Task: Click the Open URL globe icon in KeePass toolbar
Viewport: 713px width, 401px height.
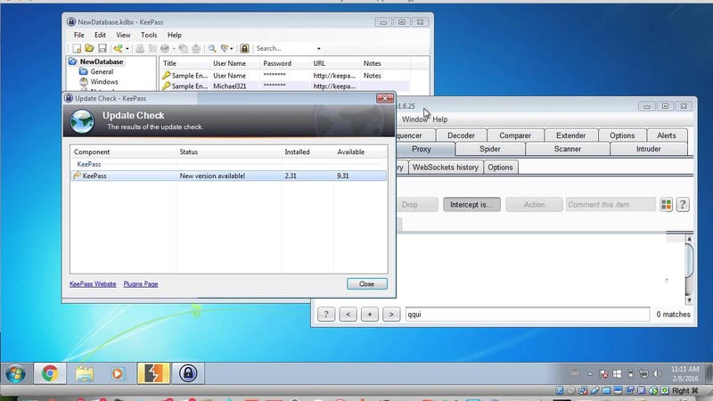Action: [x=165, y=48]
